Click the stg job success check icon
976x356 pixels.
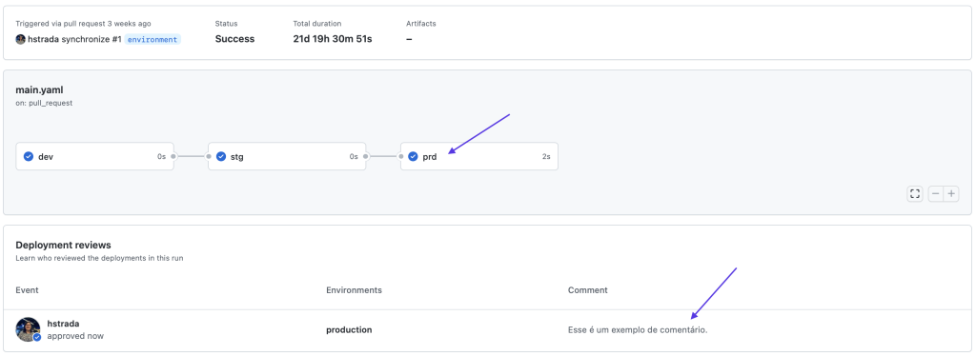pyautogui.click(x=220, y=156)
